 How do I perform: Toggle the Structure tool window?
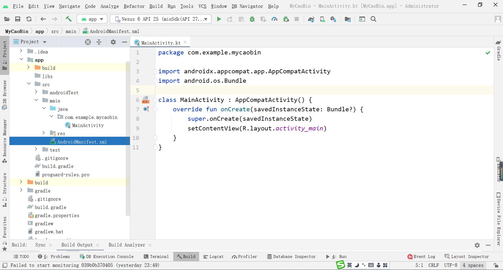(5, 190)
